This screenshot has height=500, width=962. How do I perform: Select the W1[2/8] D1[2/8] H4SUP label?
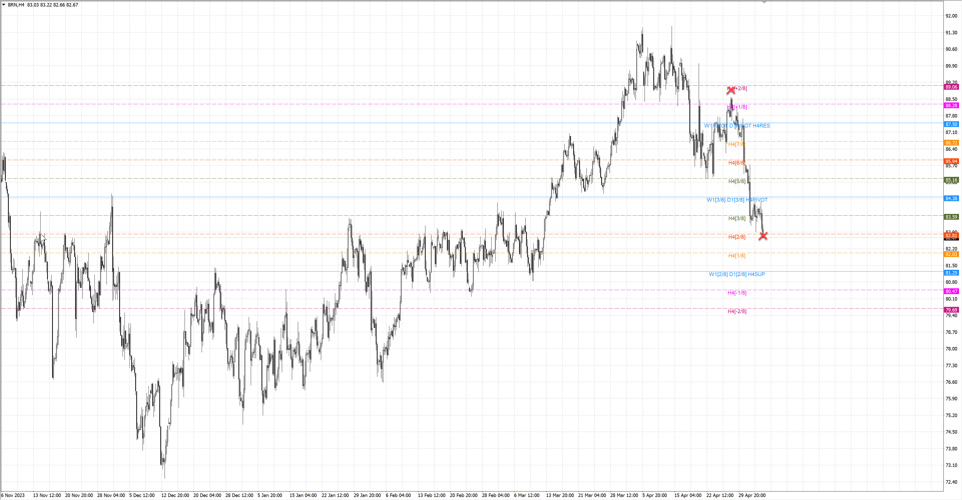[737, 274]
